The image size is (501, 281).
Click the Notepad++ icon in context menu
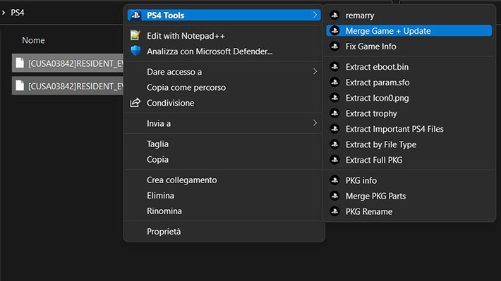135,35
